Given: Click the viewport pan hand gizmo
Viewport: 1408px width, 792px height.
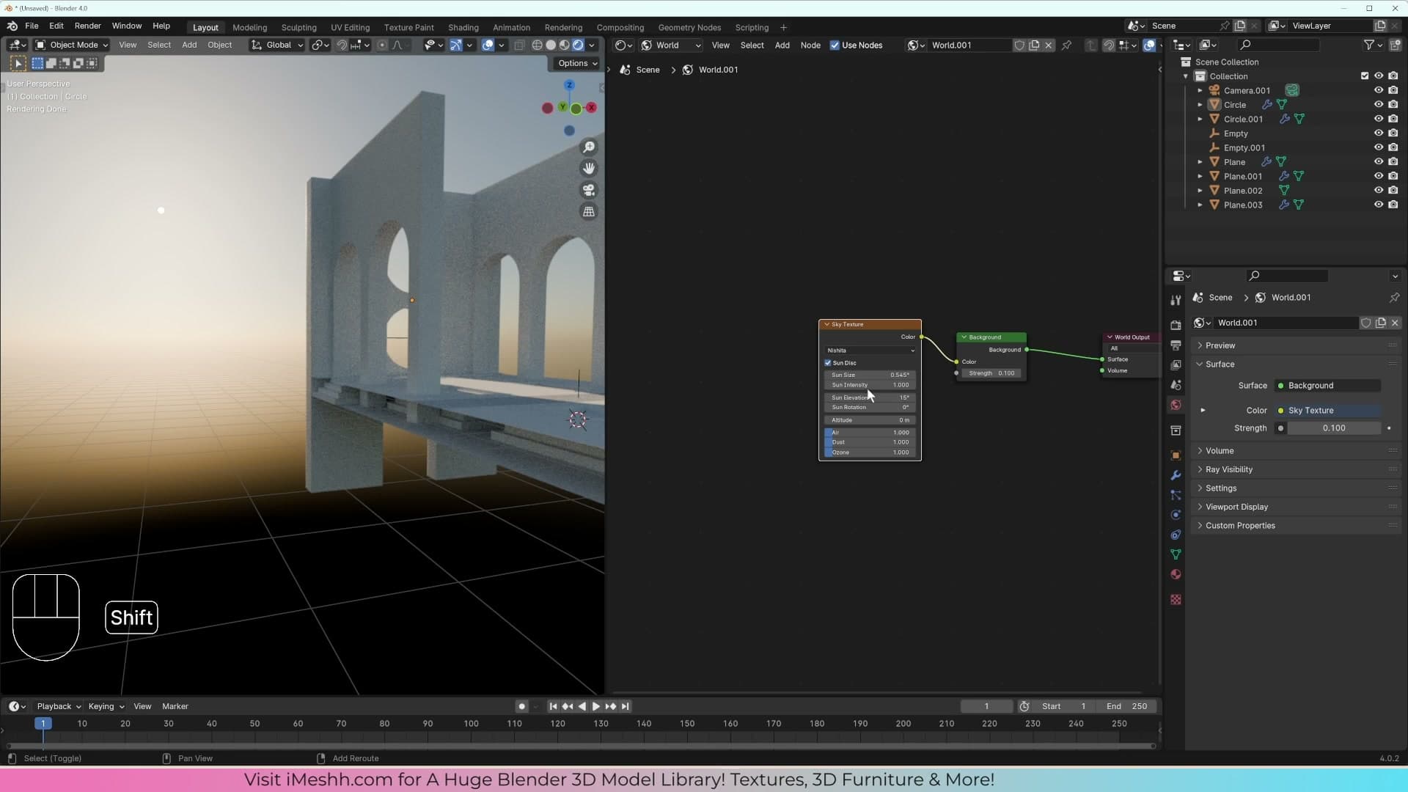Looking at the screenshot, I should (x=589, y=169).
